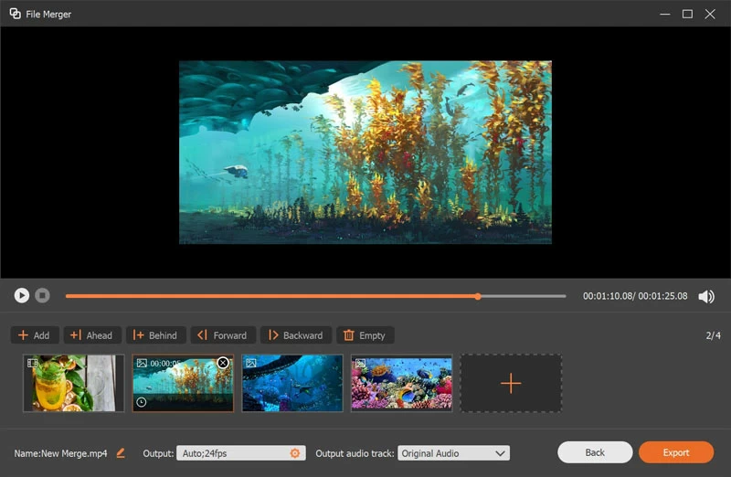Screen dimensions: 731x477
Task: Open output settings gear icon
Action: point(294,453)
